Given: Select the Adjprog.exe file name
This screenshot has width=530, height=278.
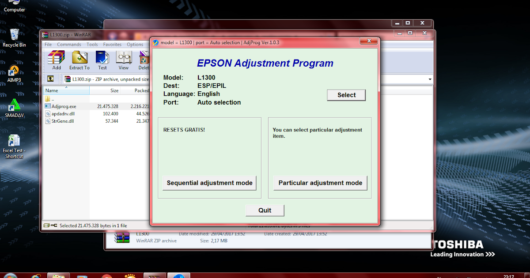Looking at the screenshot, I should pyautogui.click(x=64, y=106).
